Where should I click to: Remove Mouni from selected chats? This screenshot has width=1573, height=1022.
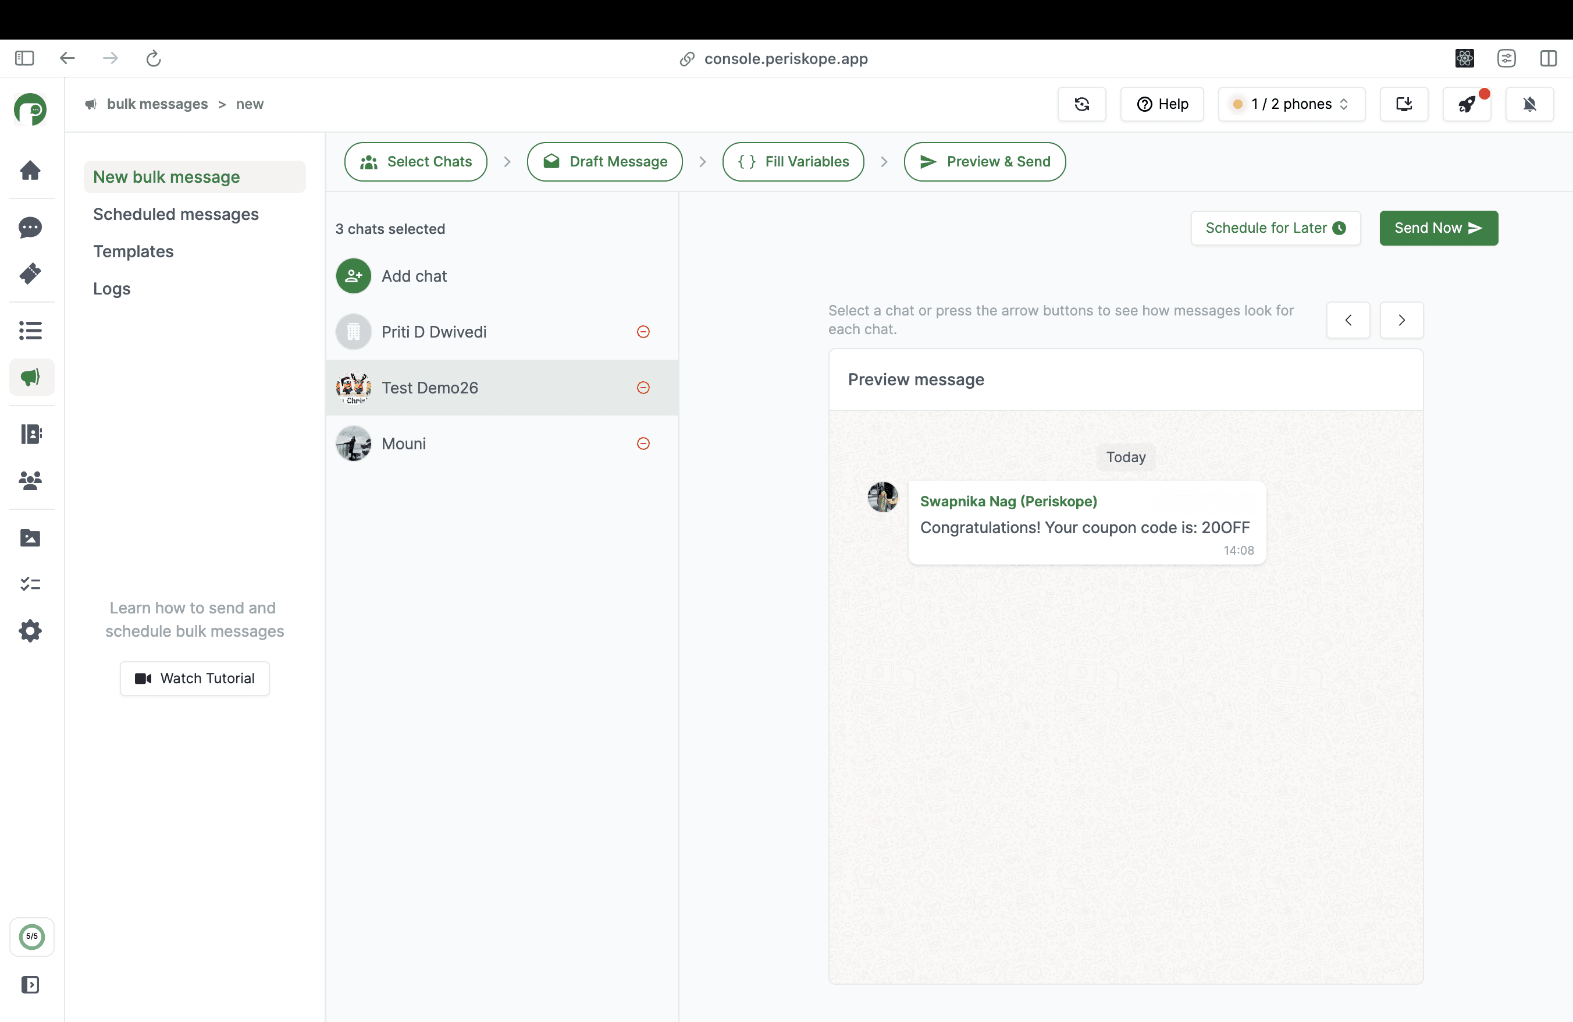(643, 443)
